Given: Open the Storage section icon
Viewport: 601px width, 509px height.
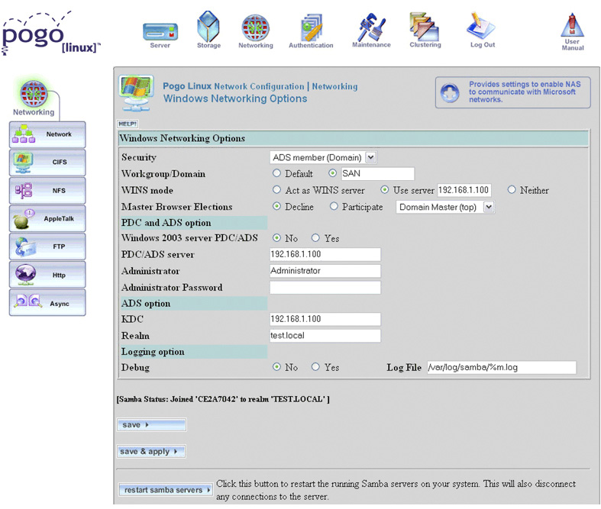Looking at the screenshot, I should (208, 26).
